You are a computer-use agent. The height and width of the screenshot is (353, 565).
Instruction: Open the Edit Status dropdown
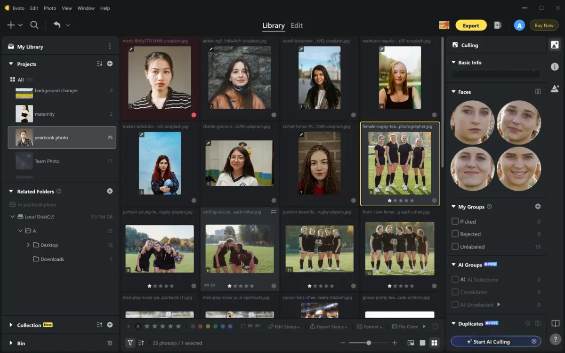pyautogui.click(x=284, y=327)
